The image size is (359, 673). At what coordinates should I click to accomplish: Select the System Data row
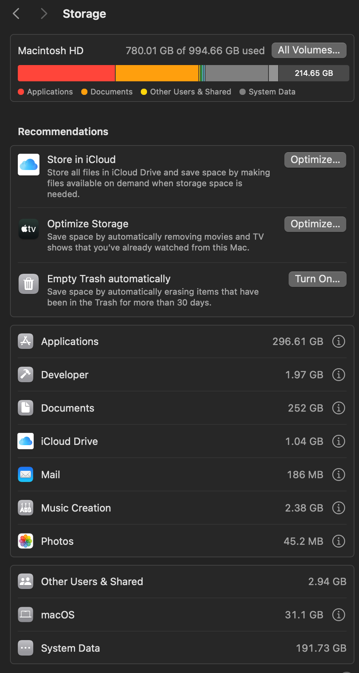coord(182,648)
